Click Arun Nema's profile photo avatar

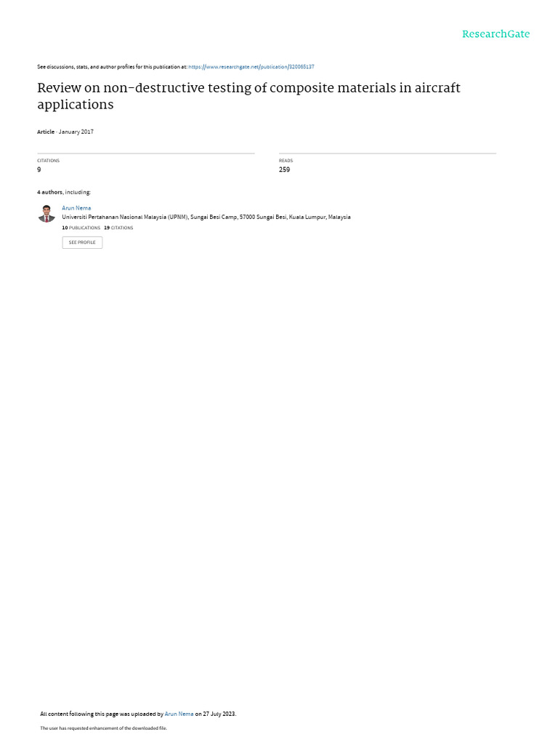tap(46, 214)
